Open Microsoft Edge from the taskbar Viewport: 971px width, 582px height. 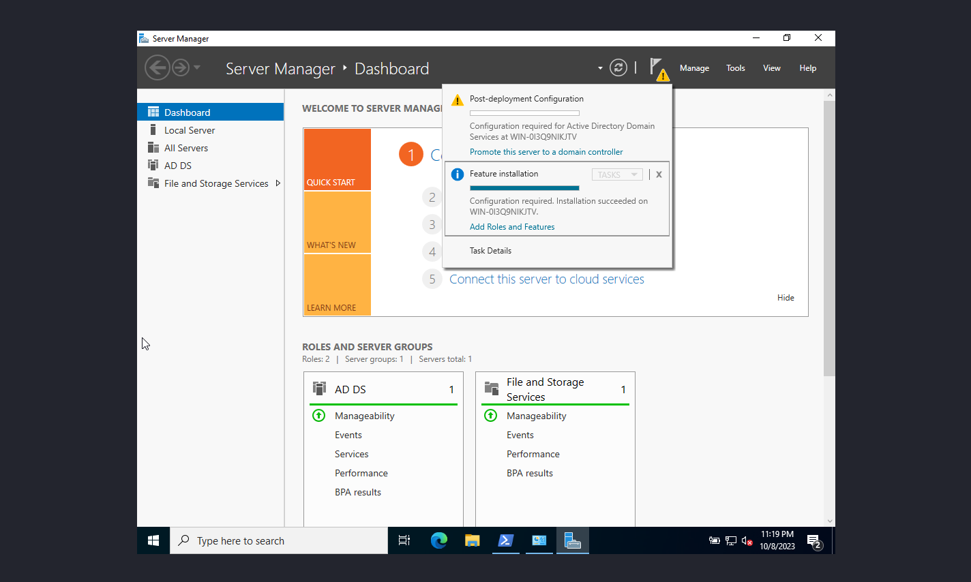[x=438, y=540]
